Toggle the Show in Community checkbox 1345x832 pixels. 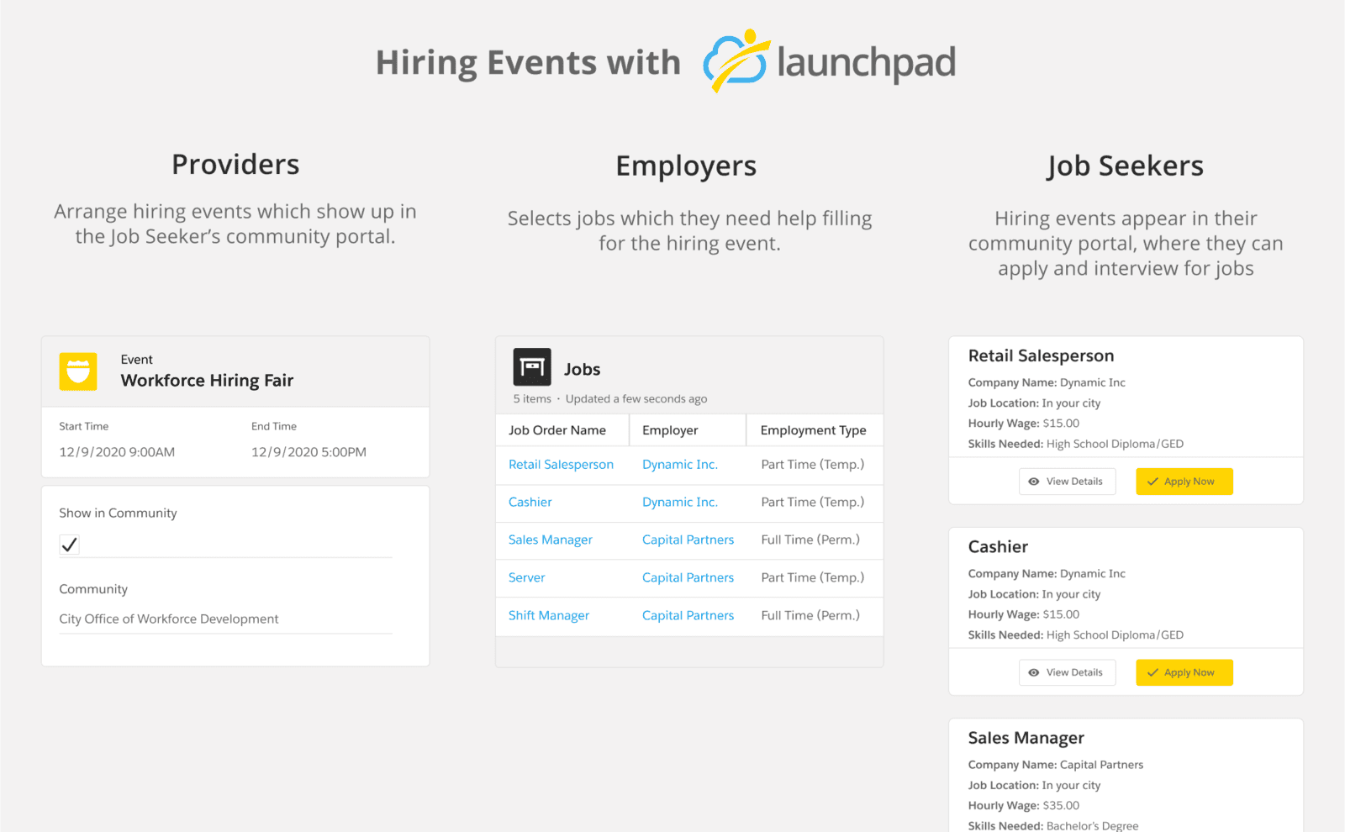click(70, 545)
